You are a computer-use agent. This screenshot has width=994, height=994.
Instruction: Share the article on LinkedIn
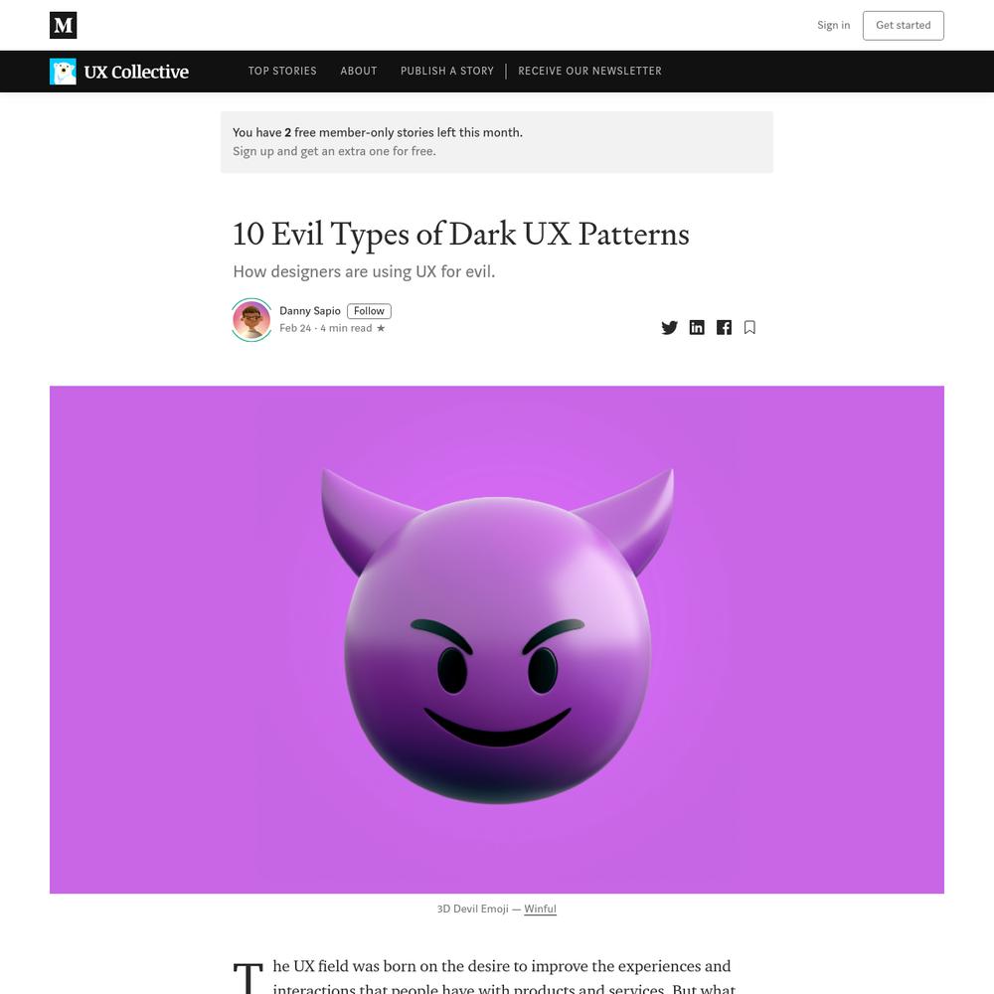pos(697,328)
